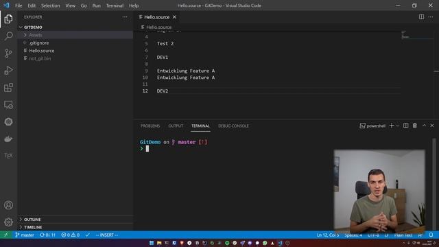Click the remote window indicator in status bar
This screenshot has height=247, width=439.
pos(6,235)
